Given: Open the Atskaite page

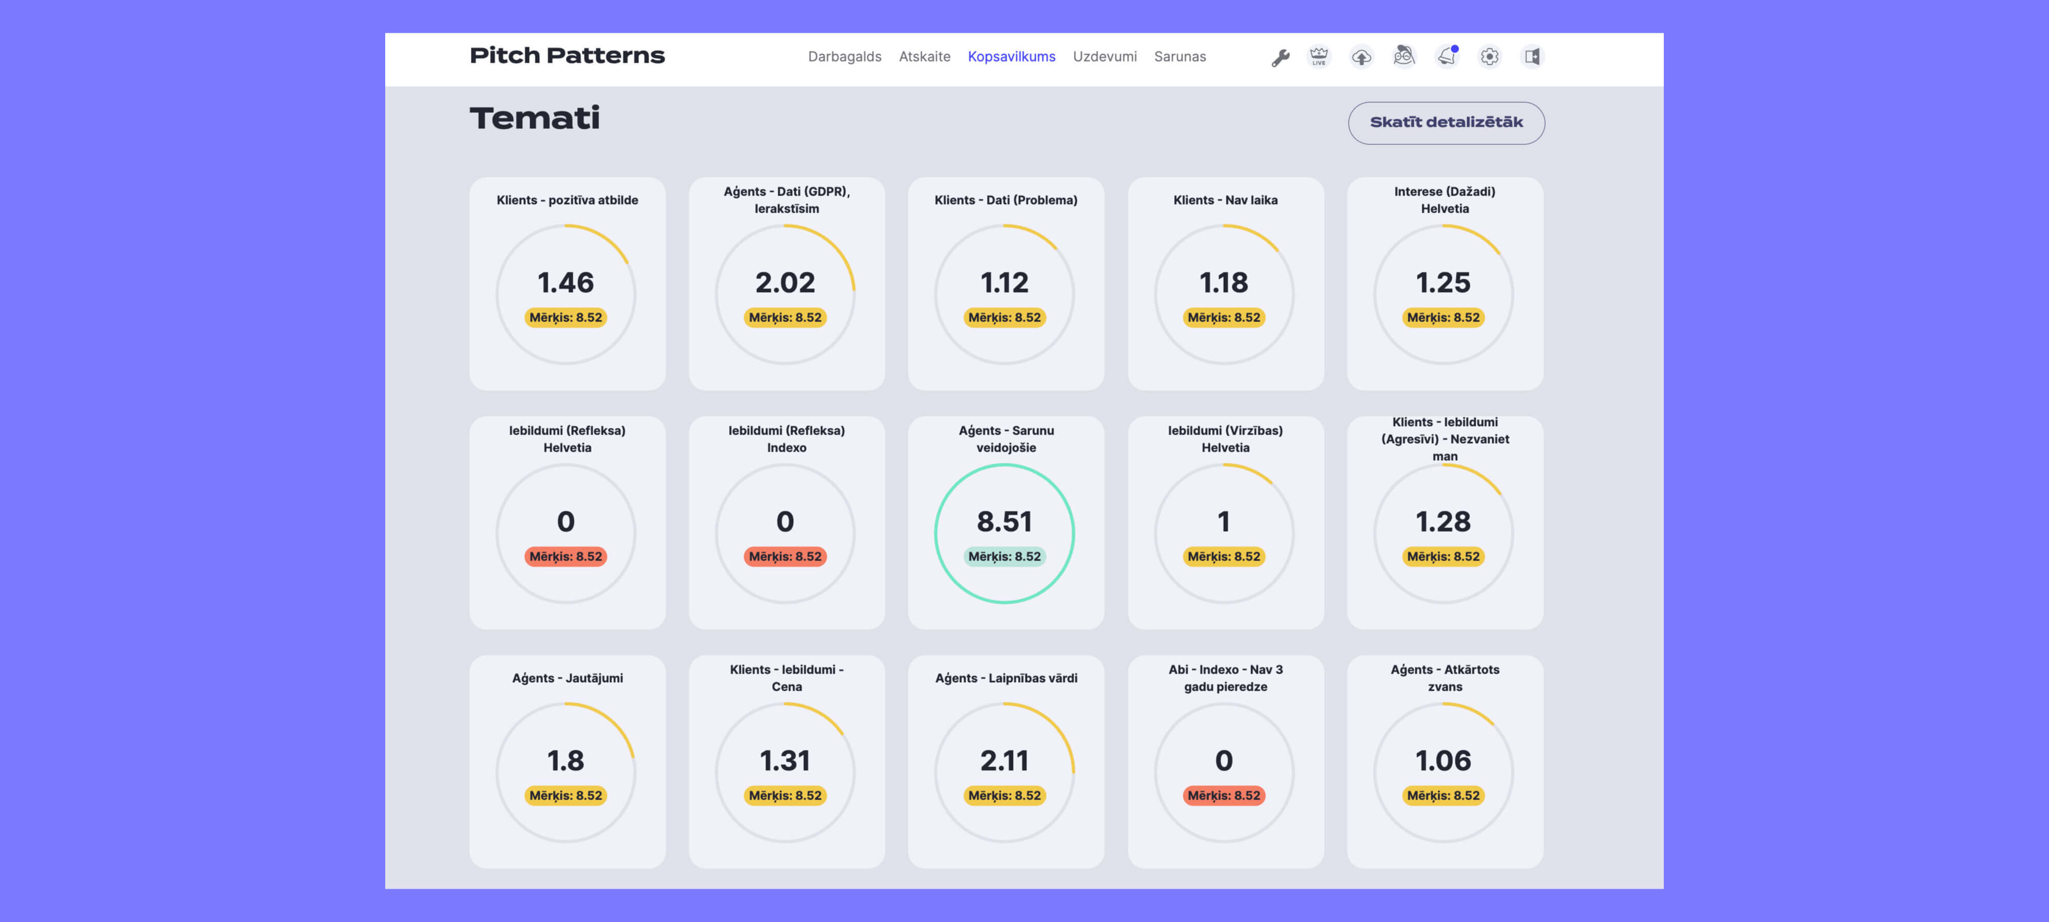Looking at the screenshot, I should click(924, 56).
